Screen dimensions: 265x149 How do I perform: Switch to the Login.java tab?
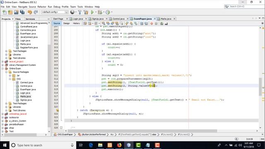pos(78,19)
